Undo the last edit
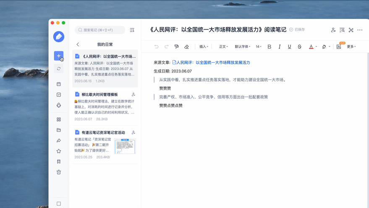The image size is (369, 208). pyautogui.click(x=156, y=47)
